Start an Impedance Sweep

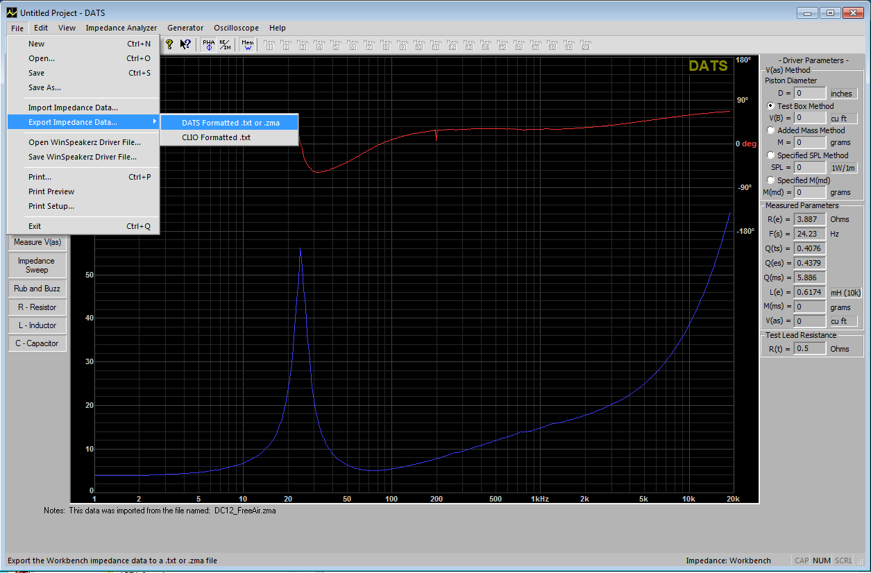tap(37, 265)
